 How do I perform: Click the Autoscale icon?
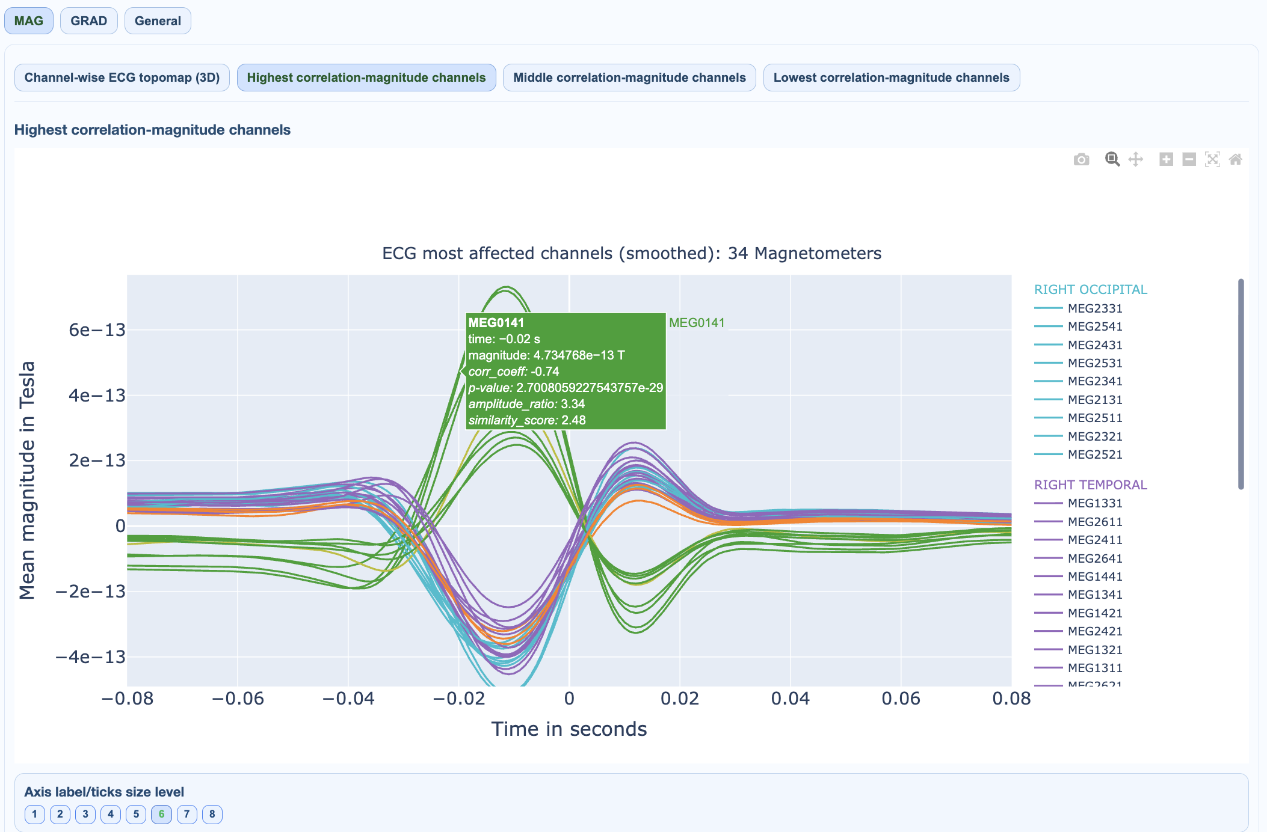[1212, 159]
